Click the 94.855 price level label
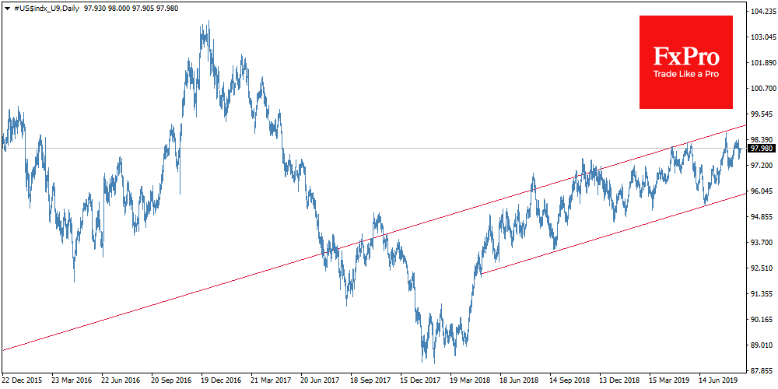This screenshot has width=778, height=389. click(762, 217)
